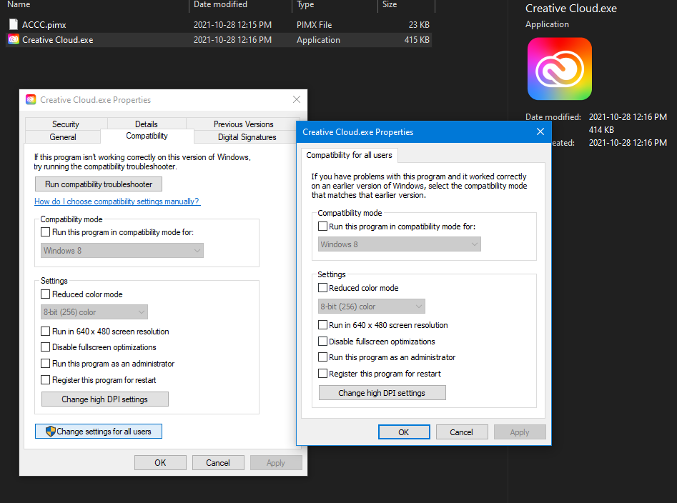Check Run in 640 x 480 screen resolution
Viewport: 677px width, 503px height.
pos(46,332)
